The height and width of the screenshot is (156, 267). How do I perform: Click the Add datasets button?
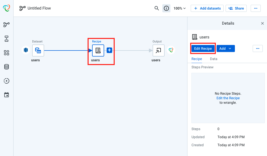click(x=207, y=8)
